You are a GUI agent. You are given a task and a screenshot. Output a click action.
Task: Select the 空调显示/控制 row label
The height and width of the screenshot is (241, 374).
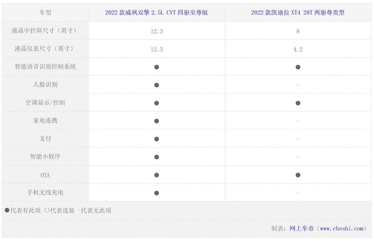click(45, 103)
